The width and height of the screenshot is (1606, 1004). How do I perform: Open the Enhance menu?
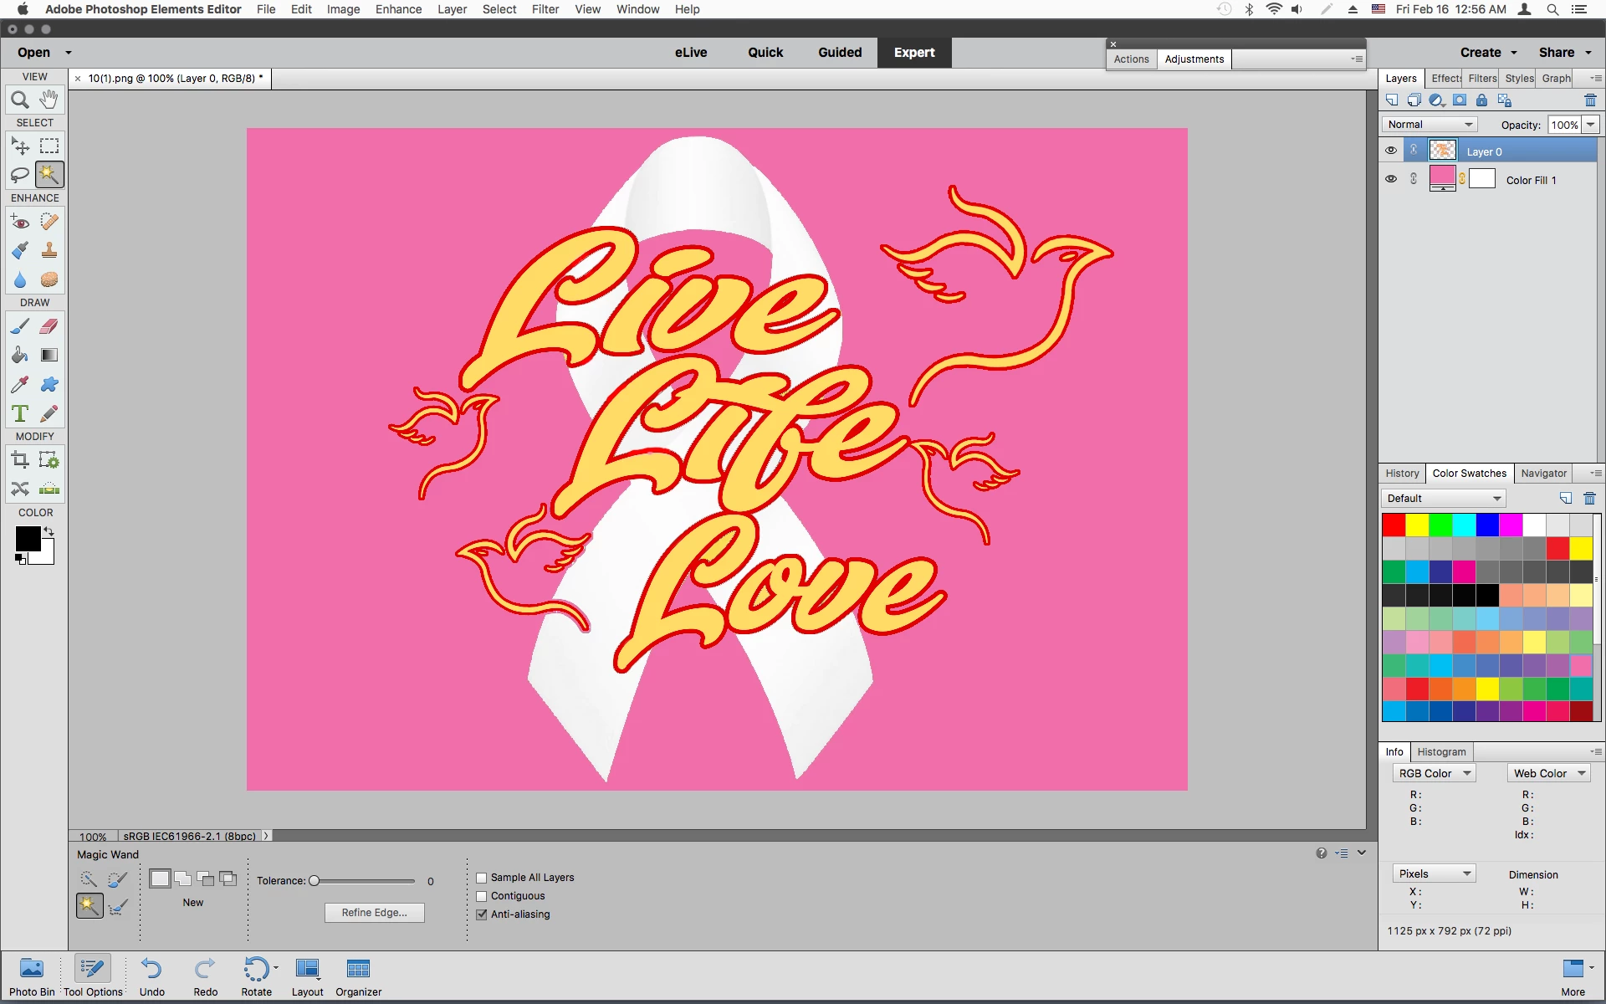pyautogui.click(x=398, y=9)
